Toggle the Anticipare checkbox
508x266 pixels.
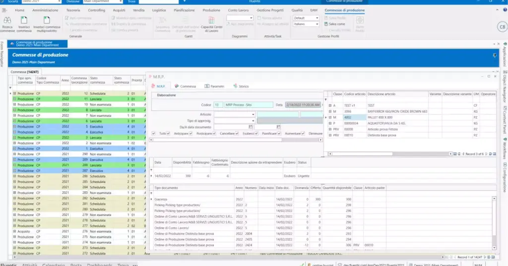[x=190, y=133]
